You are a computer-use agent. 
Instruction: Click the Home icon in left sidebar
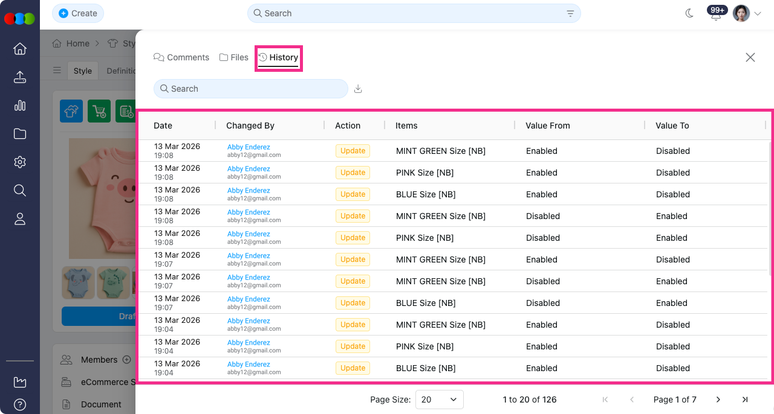[x=20, y=49]
